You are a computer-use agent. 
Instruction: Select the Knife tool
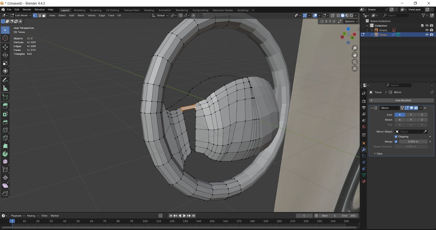point(5,138)
